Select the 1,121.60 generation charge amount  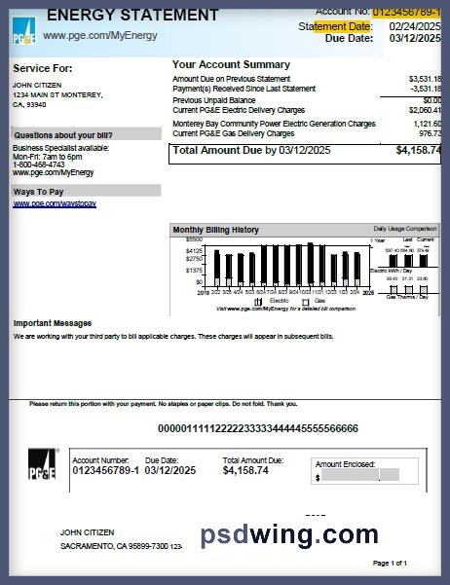pyautogui.click(x=428, y=124)
